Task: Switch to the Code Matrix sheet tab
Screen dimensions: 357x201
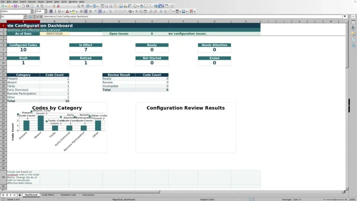Action: pos(48,195)
